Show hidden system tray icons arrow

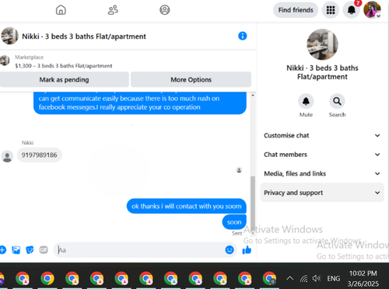(290, 278)
